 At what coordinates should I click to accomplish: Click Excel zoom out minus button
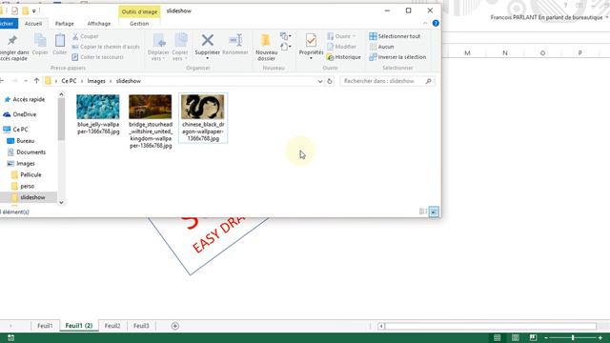(x=546, y=338)
